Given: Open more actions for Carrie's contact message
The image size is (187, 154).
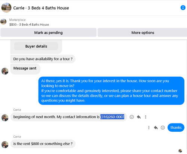Looking at the screenshot, I should point(145,117).
